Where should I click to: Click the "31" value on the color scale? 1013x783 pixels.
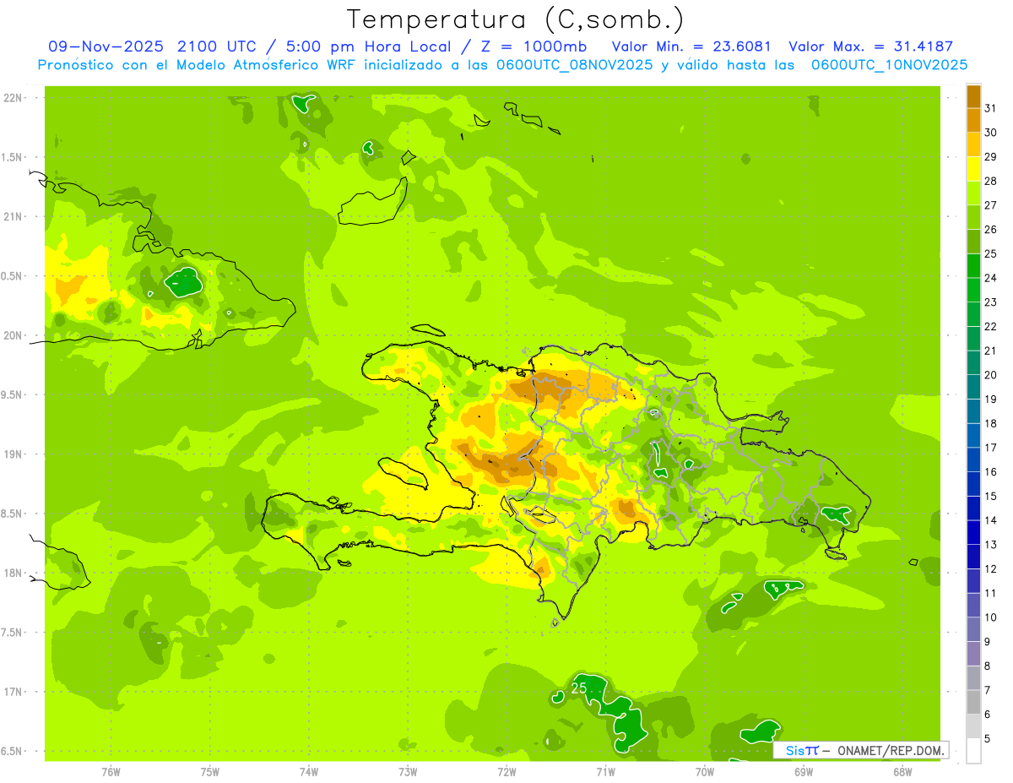991,108
